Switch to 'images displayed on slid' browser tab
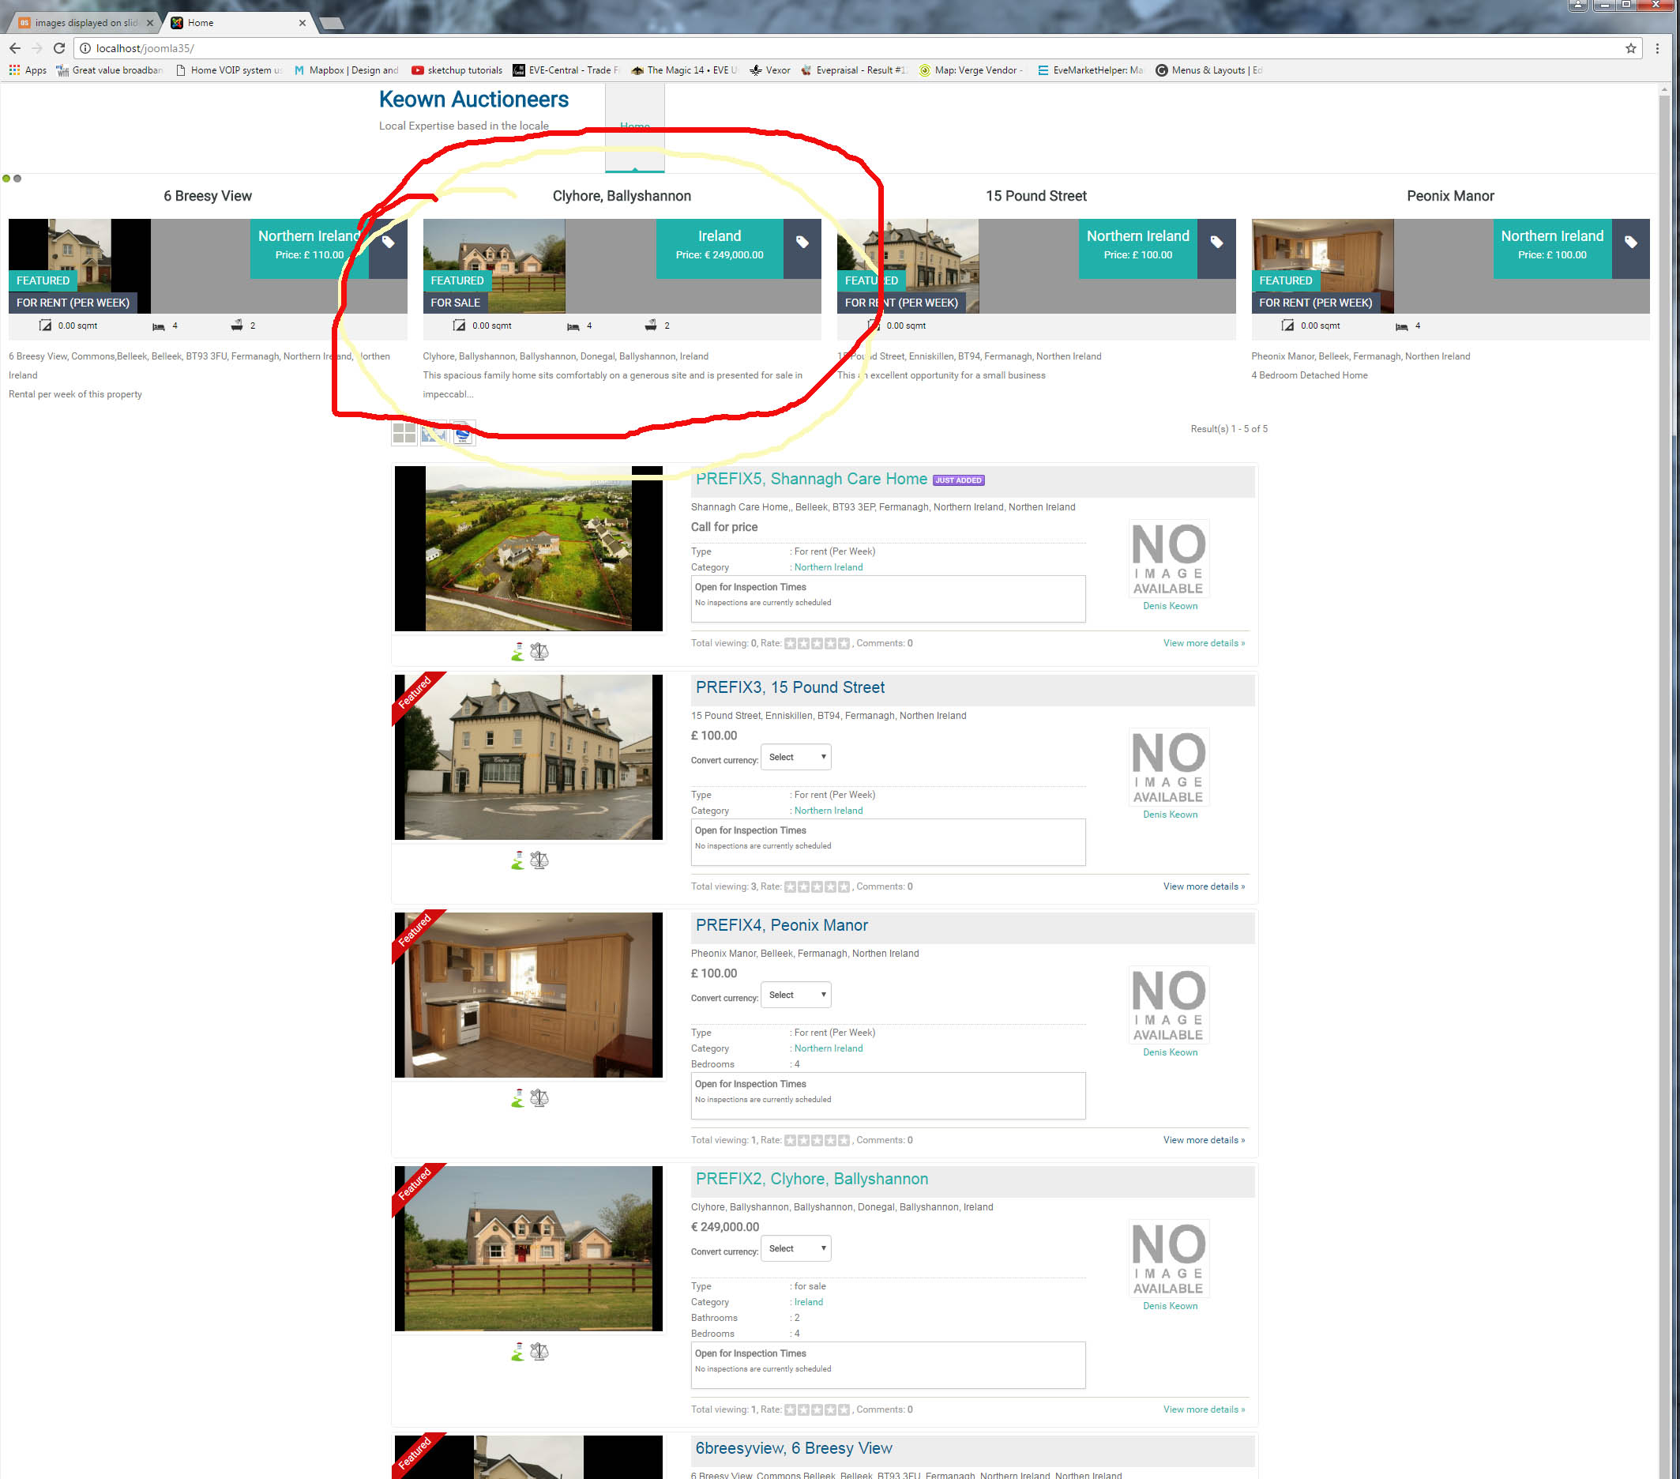 coord(85,23)
